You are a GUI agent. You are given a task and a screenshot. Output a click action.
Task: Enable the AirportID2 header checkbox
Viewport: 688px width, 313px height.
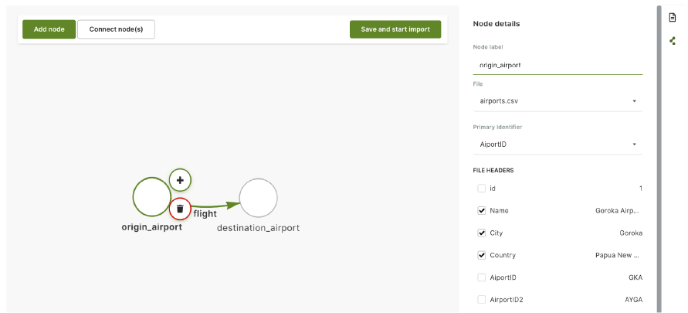pos(482,299)
